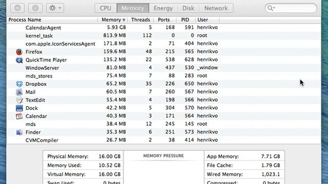The height and width of the screenshot is (184, 328).
Task: Click the Dropbox process icon
Action: coord(19,84)
